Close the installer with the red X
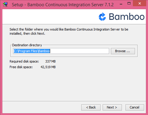 [x=139, y=4]
